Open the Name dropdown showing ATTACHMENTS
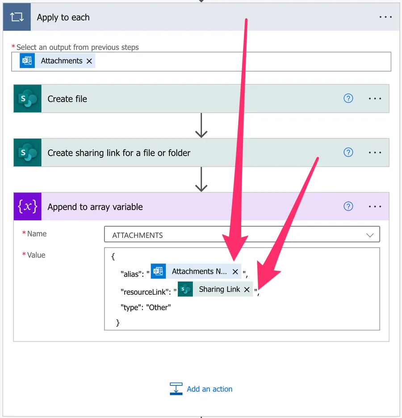Viewport: 402px width, 418px height. coord(242,235)
